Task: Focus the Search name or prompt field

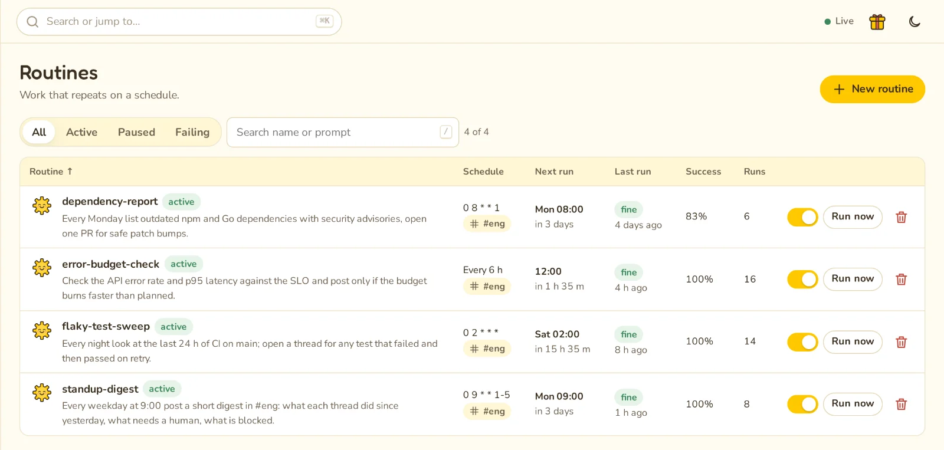Action: [x=342, y=132]
